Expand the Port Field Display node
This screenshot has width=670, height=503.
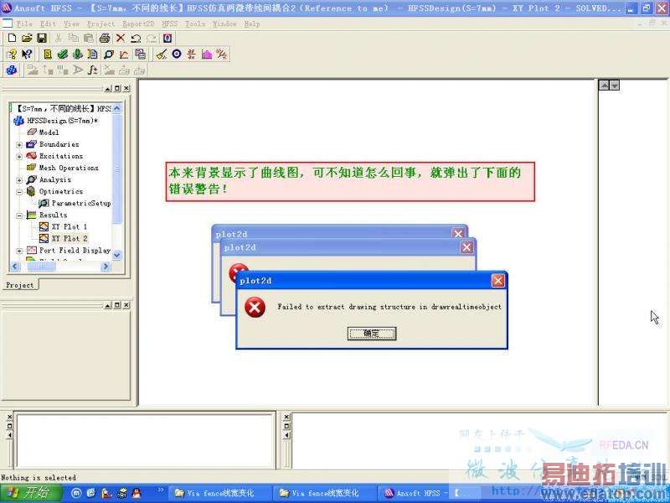coord(19,251)
